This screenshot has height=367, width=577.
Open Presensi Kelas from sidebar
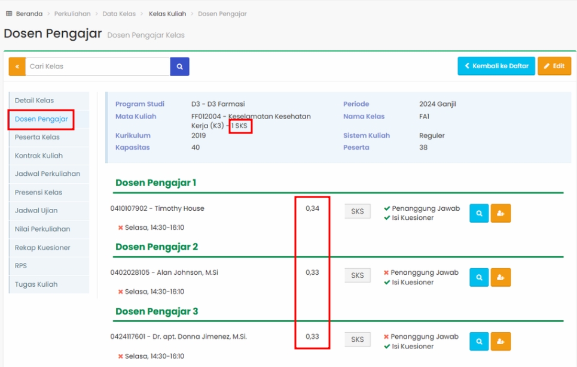(x=38, y=192)
